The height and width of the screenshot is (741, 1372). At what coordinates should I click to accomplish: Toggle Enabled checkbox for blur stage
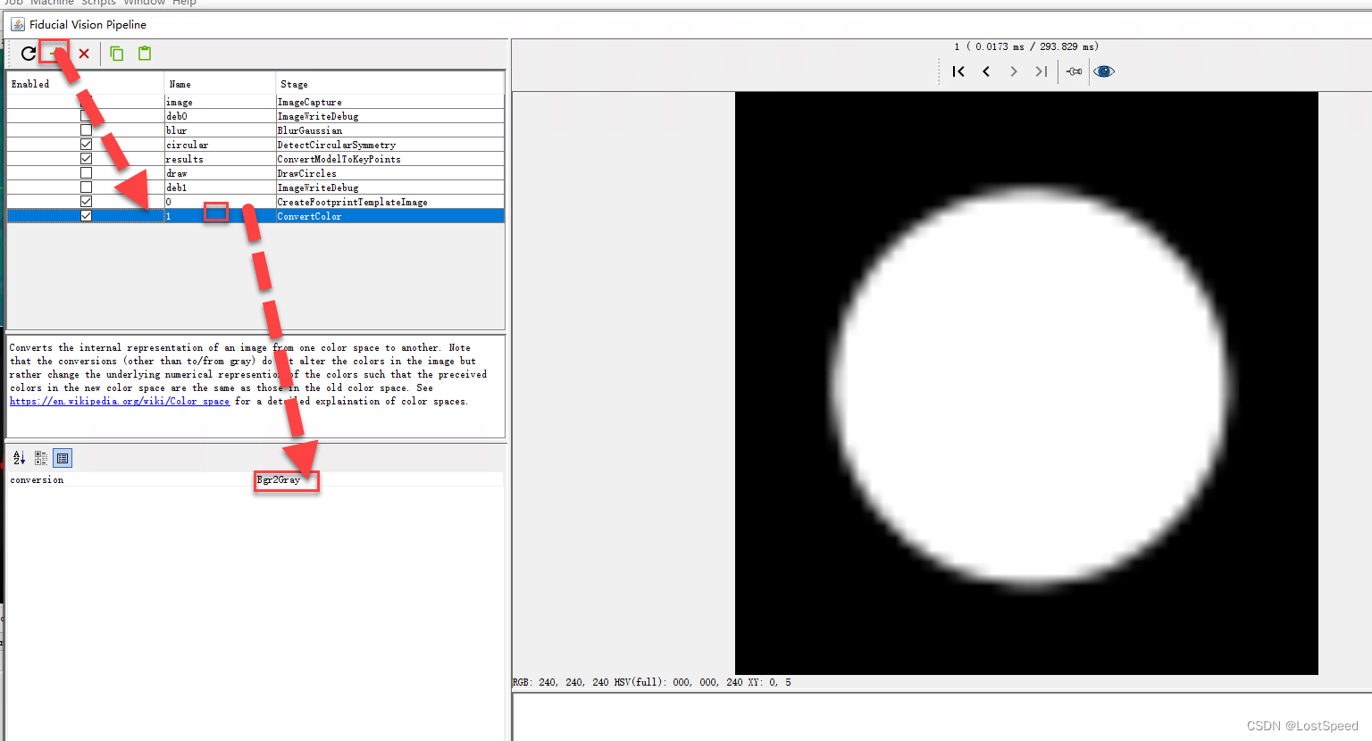point(86,130)
